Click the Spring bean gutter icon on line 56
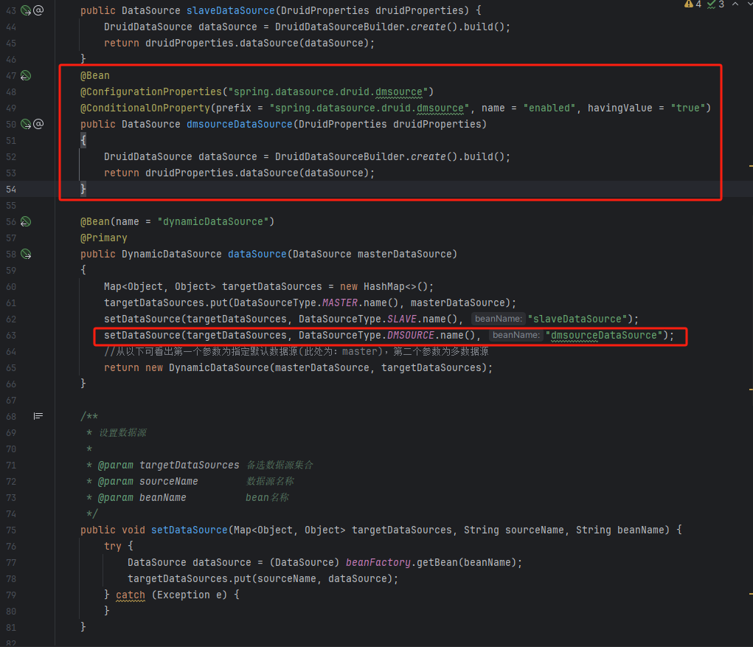Image resolution: width=753 pixels, height=647 pixels. (26, 221)
